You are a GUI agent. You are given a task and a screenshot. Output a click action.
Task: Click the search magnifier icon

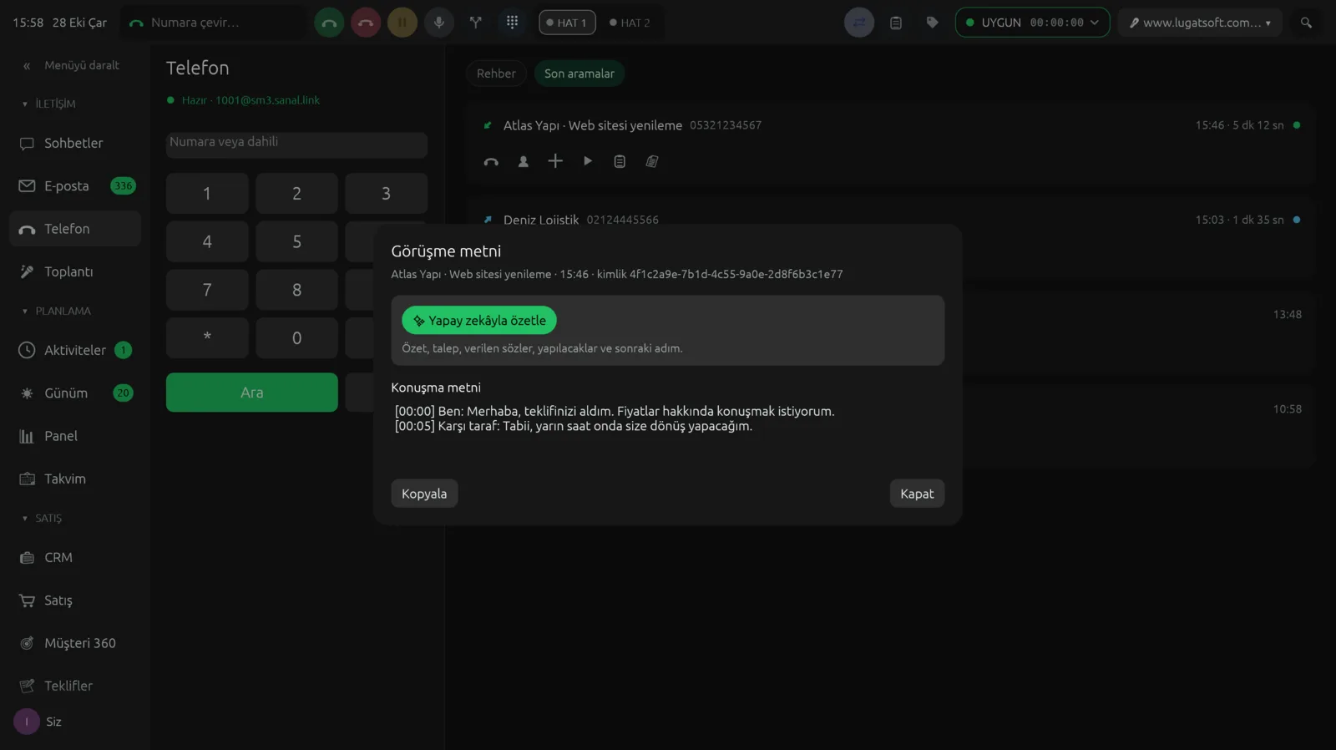(1306, 23)
